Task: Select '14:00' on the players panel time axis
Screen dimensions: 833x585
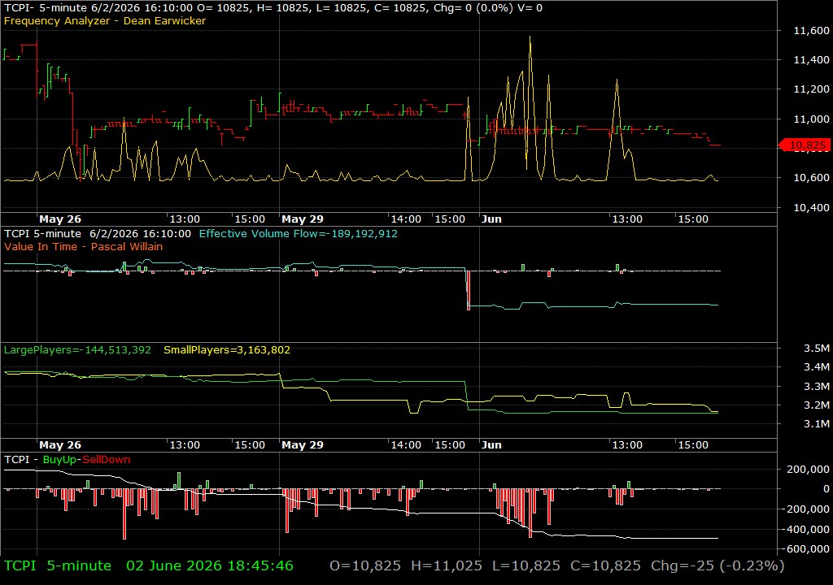Action: 406,445
